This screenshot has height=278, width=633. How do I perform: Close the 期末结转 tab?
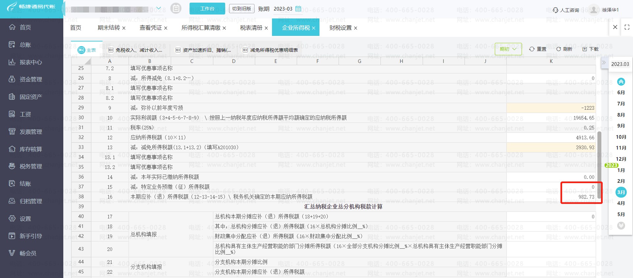[124, 28]
